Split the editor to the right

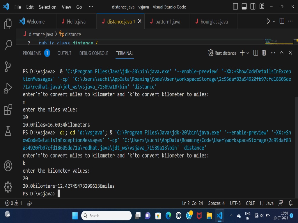click(282, 21)
